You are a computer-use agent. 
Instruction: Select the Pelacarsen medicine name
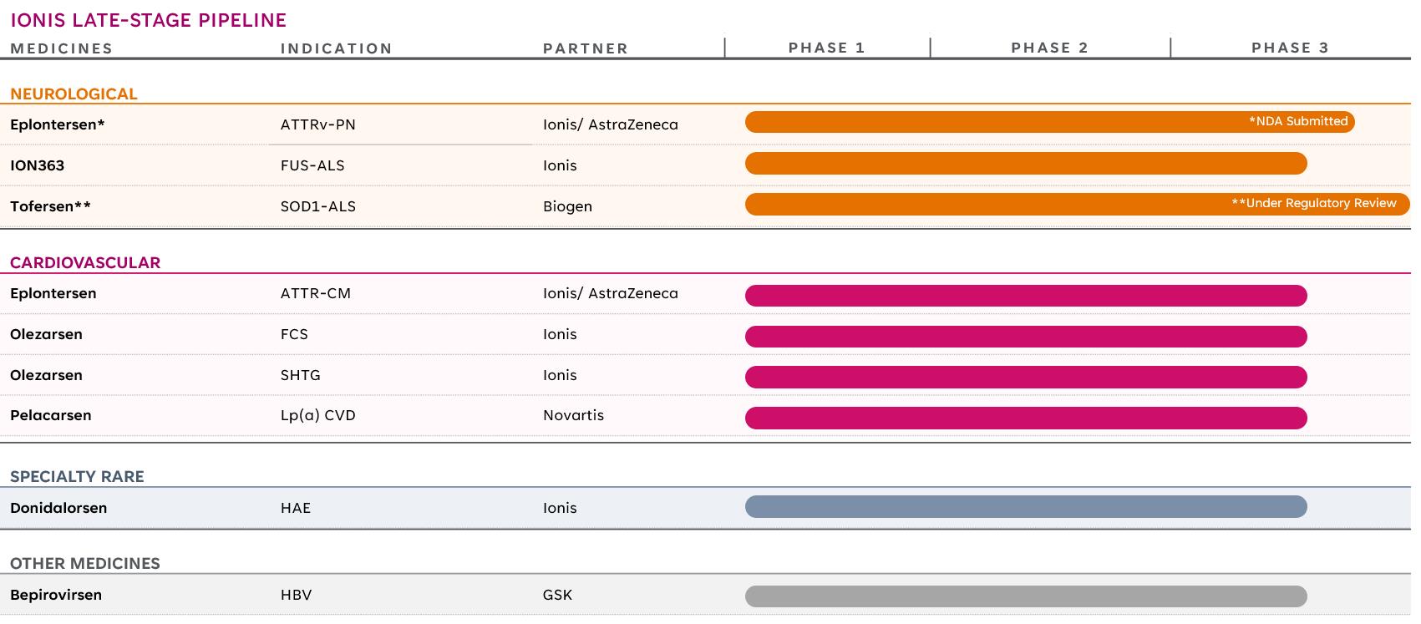pos(50,415)
